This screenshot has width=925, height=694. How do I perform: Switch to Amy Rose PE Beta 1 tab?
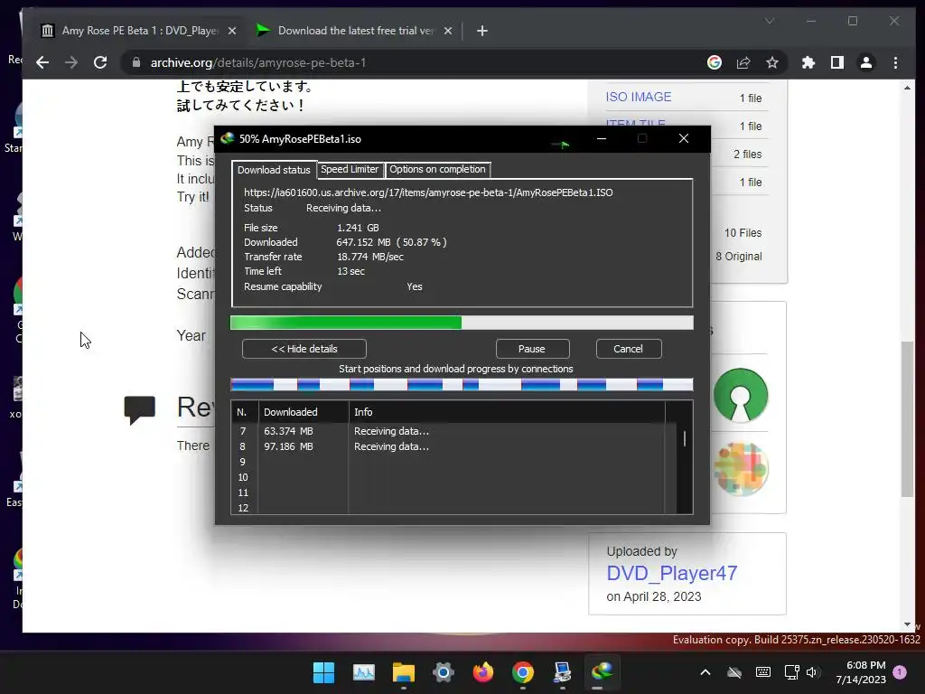[139, 31]
